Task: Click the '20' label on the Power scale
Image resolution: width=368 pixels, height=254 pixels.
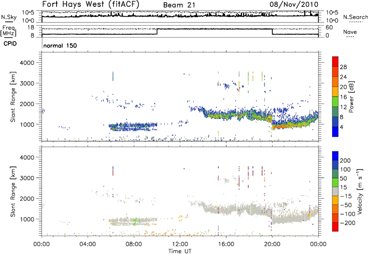Action: [x=343, y=87]
